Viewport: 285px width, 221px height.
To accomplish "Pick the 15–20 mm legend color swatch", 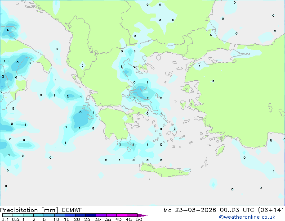I will (x=70, y=215).
